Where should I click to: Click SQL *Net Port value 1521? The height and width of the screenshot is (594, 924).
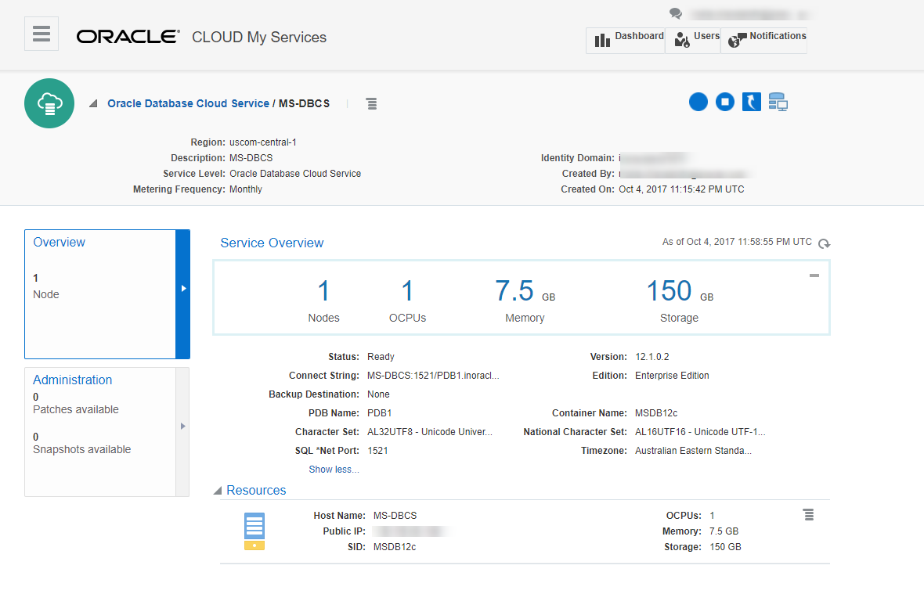(x=377, y=451)
